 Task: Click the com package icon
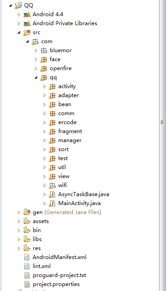pyautogui.click(x=35, y=41)
